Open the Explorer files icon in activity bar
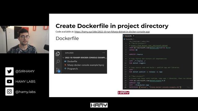 [58, 54]
